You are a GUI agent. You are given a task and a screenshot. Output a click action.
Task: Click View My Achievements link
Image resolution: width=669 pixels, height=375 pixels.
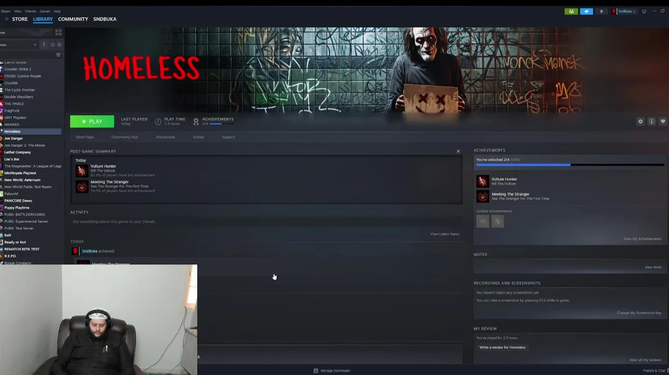click(642, 239)
